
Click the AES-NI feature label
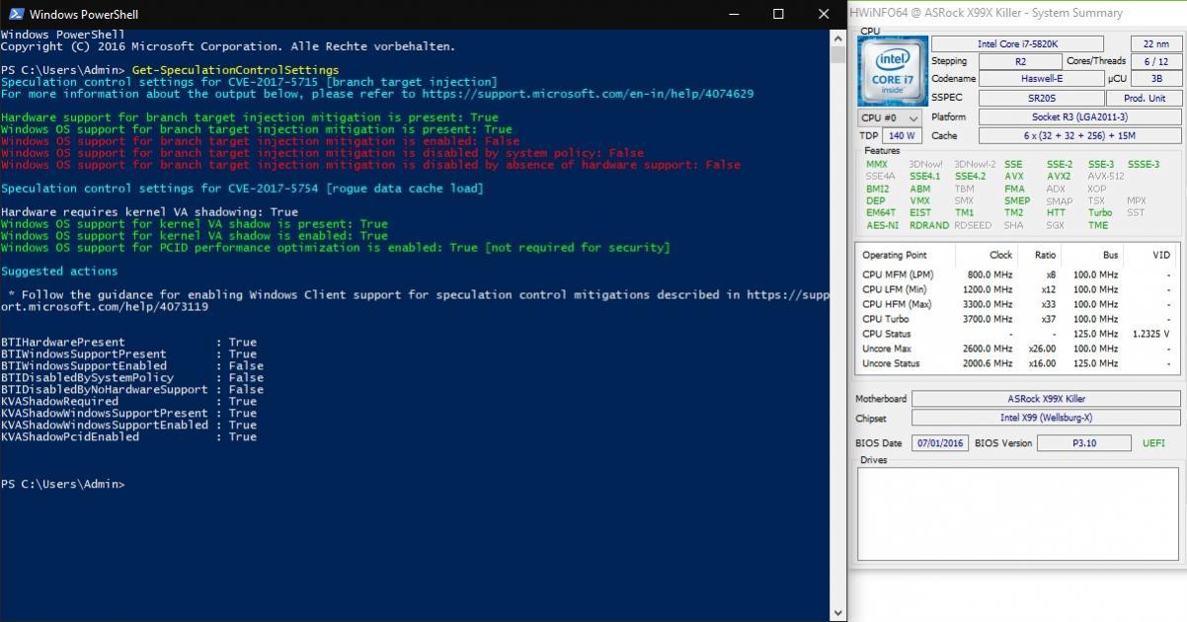[x=882, y=225]
